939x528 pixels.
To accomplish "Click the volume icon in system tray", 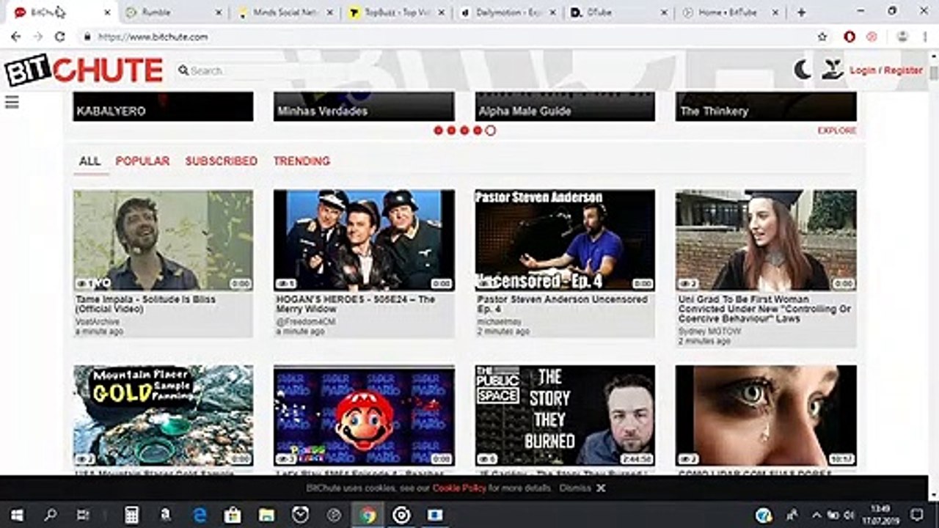I will [x=850, y=515].
